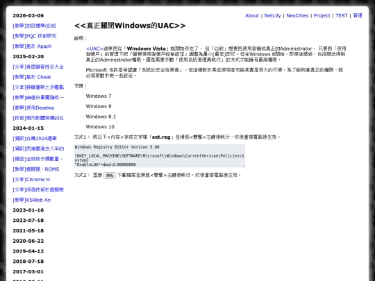Expand the 2020-06-22 date group

tap(28, 241)
